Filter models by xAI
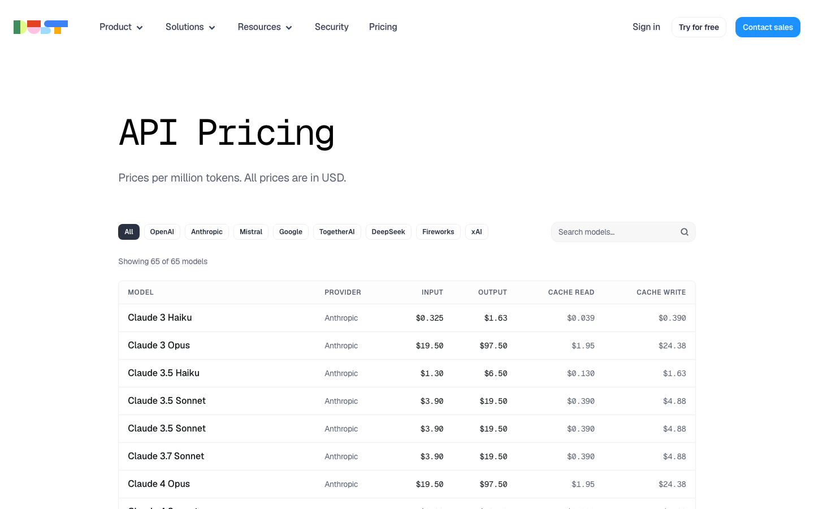 (477, 232)
